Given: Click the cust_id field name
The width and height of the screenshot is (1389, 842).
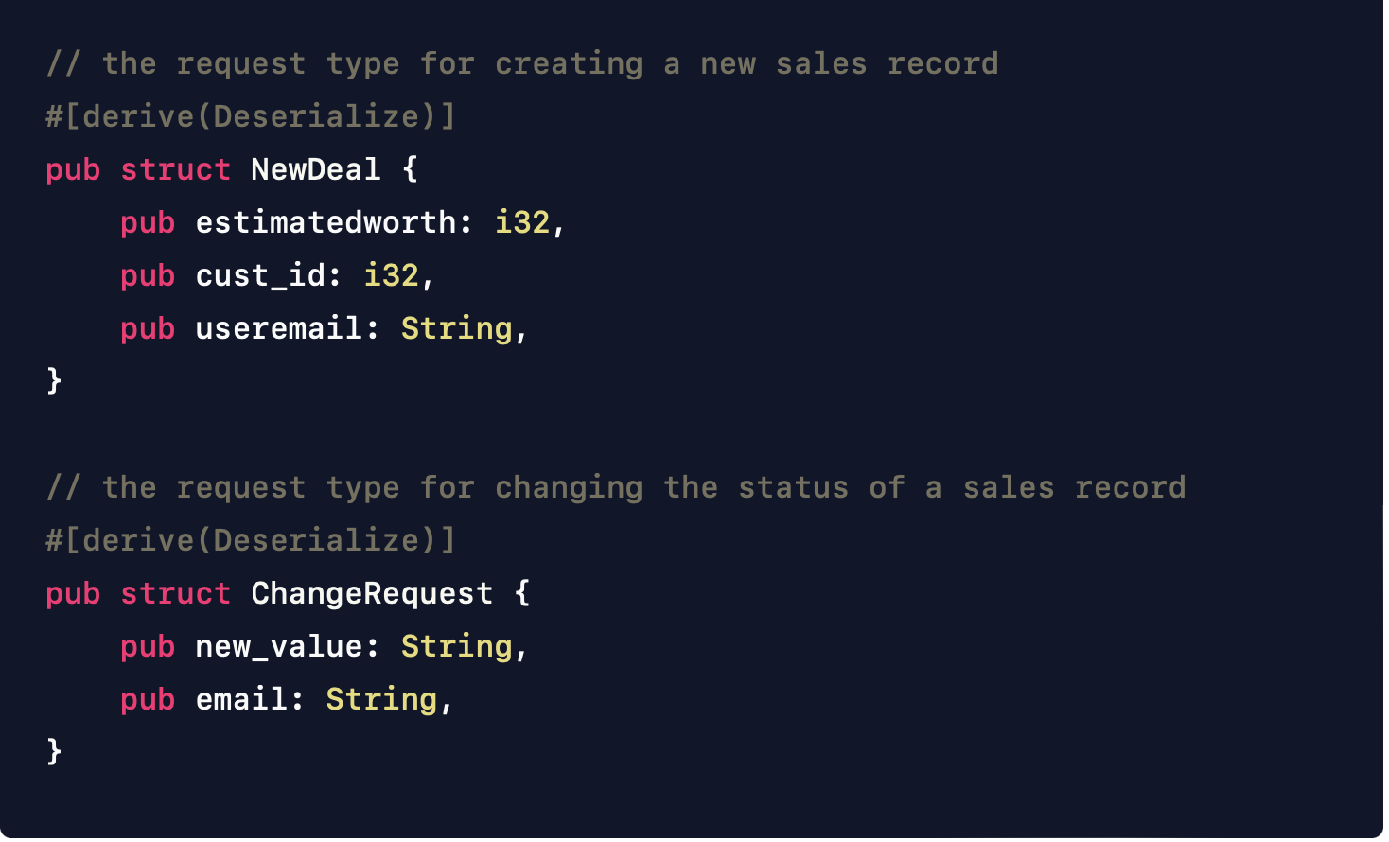Looking at the screenshot, I should click(x=260, y=275).
